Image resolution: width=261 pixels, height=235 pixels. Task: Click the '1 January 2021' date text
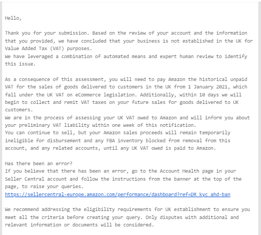pyautogui.click(x=208, y=87)
